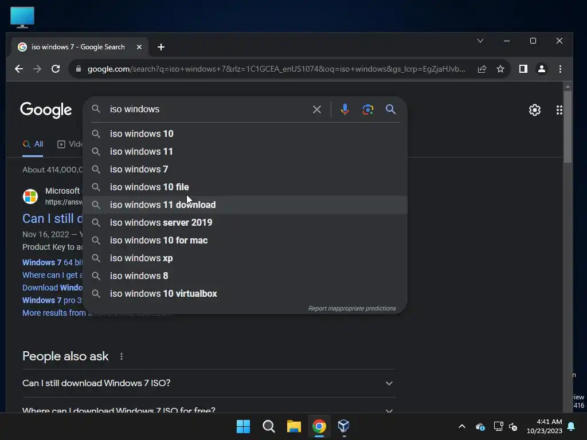Click Report inappropriate predictions
The image size is (587, 440).
352,308
